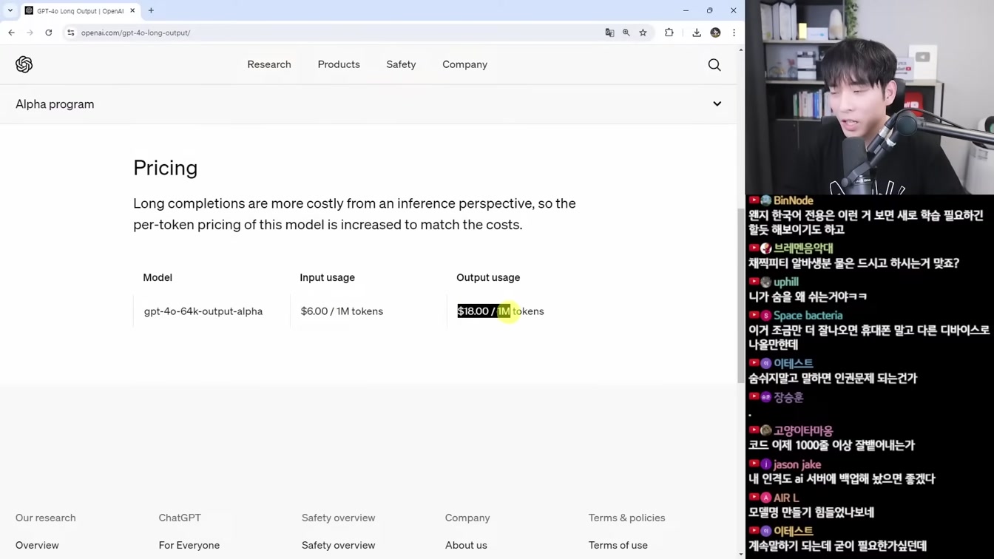Click the highlighted $18.00 / 1M tokens cell

(x=501, y=311)
